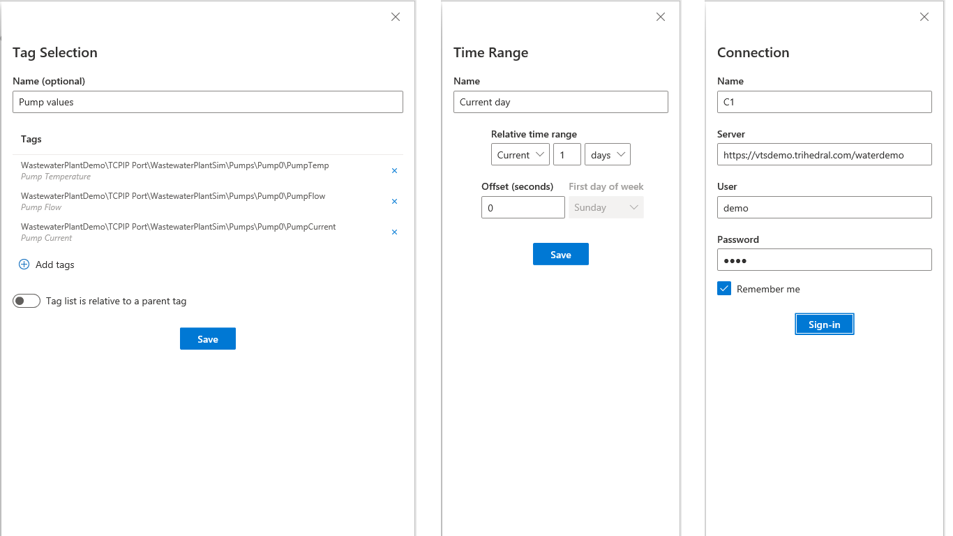Delete the PumpCurrent tag row

pyautogui.click(x=394, y=232)
